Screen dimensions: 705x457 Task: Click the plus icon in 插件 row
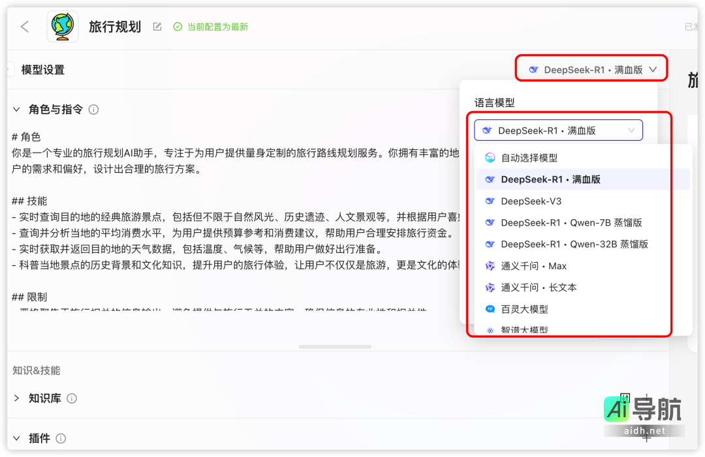tap(646, 438)
